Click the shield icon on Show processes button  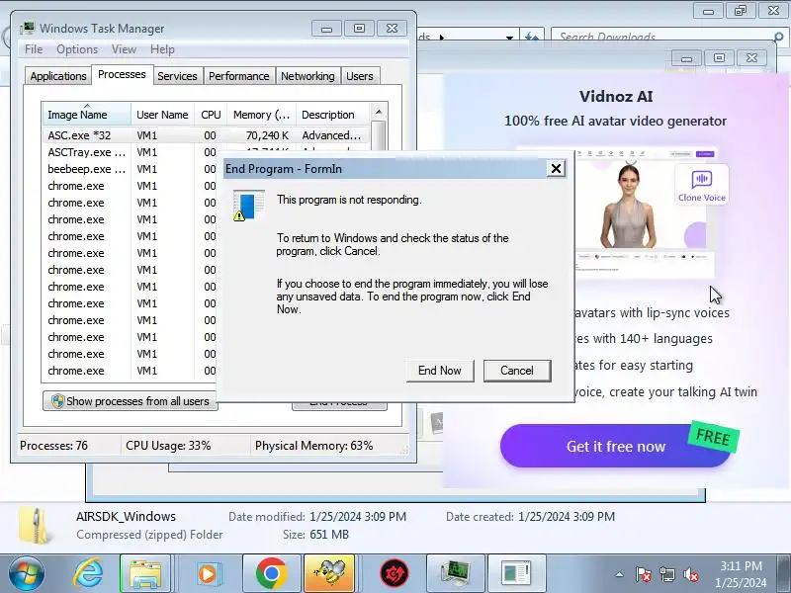click(57, 401)
